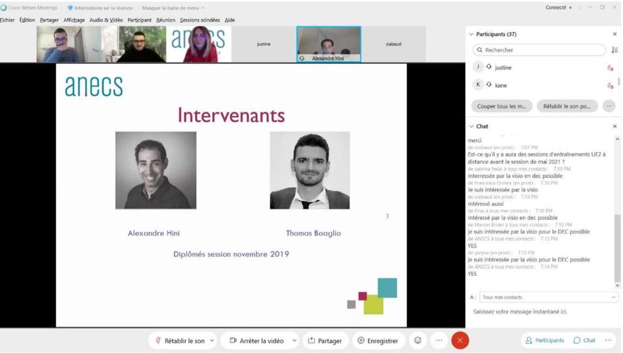This screenshot has width=623, height=353.
Task: Close the Chat panel
Action: 615,126
